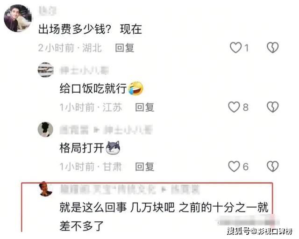This screenshot has height=239, width=299.
Task: Open the blurred username above '出场费多少钱'
Action: point(48,11)
